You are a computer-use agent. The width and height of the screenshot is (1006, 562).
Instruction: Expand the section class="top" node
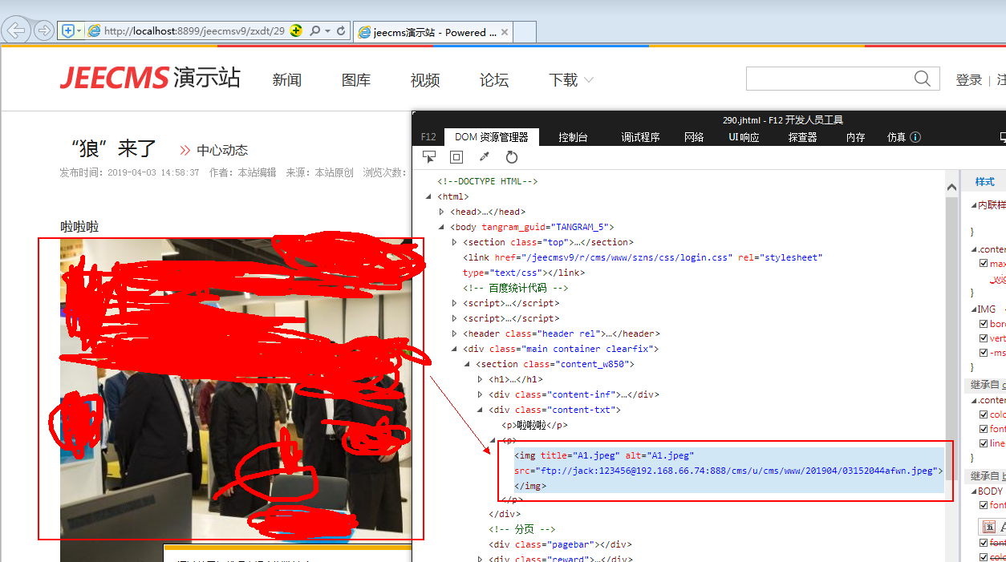(x=455, y=242)
